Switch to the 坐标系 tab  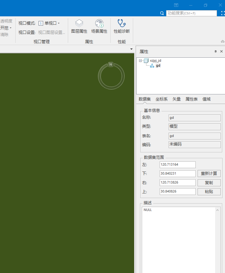click(x=162, y=99)
